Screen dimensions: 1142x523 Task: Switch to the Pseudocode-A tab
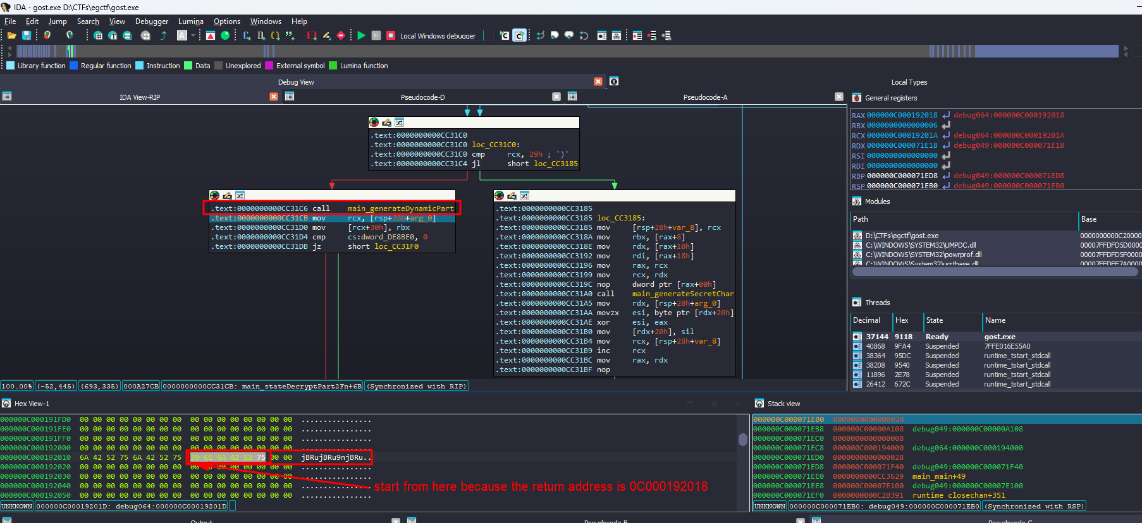pos(704,97)
